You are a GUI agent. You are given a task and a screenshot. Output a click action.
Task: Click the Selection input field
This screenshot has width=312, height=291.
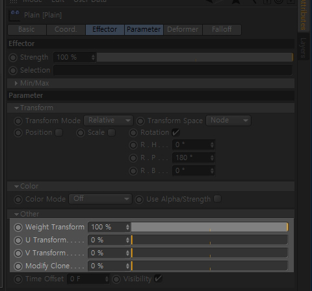click(173, 70)
